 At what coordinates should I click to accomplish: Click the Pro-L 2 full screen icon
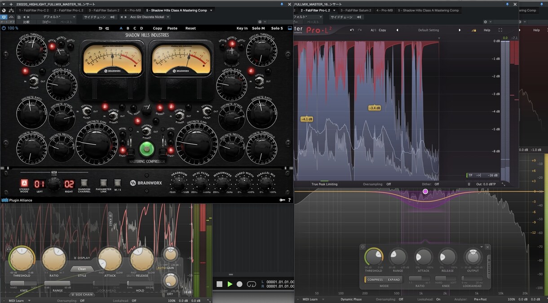(x=500, y=30)
